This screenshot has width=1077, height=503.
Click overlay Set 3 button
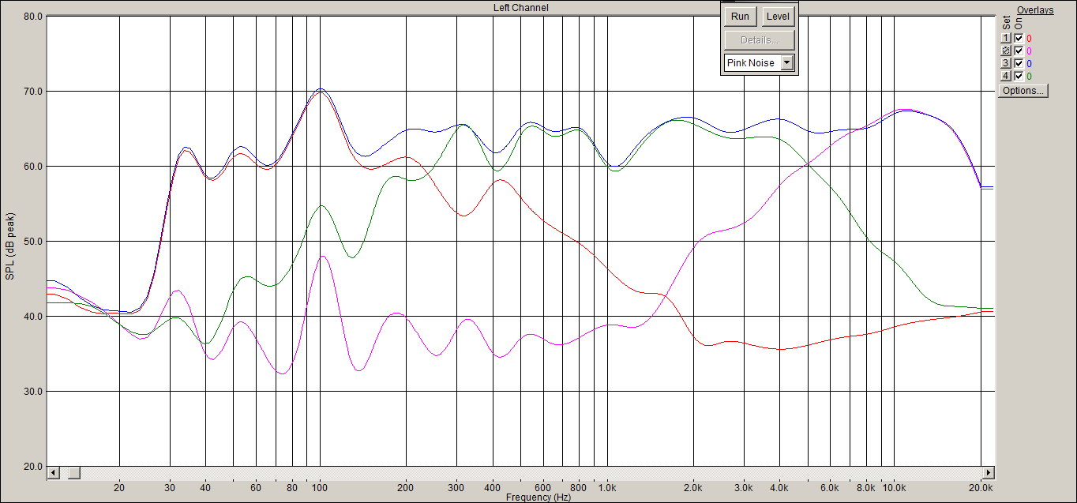coord(1006,63)
